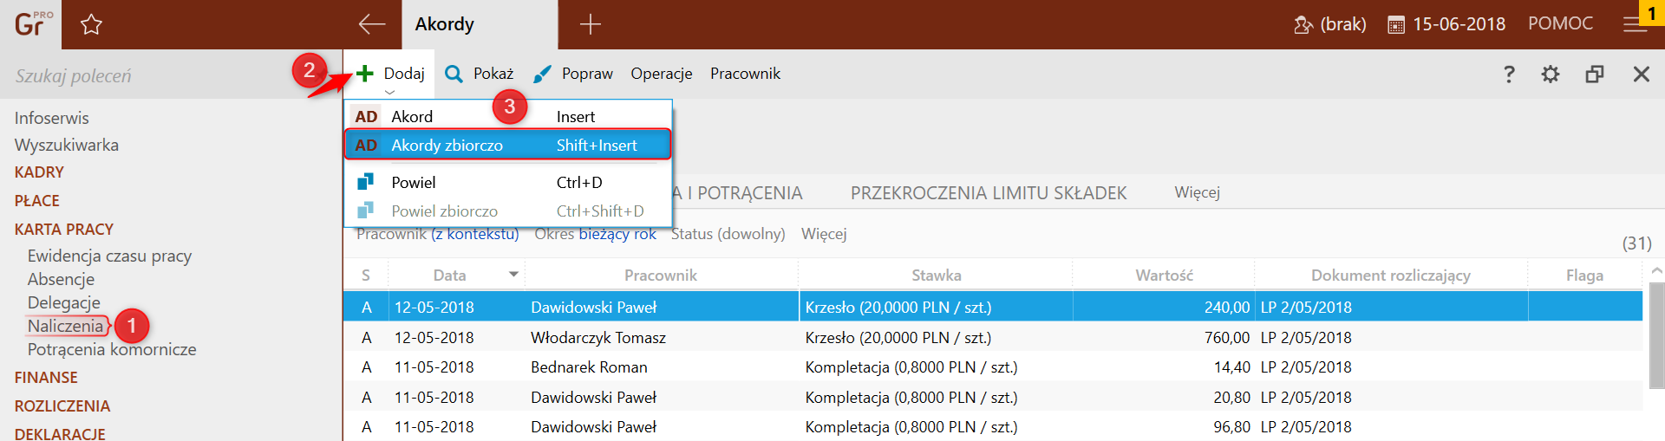
Task: Sort by the Pracownik column header
Action: click(661, 275)
